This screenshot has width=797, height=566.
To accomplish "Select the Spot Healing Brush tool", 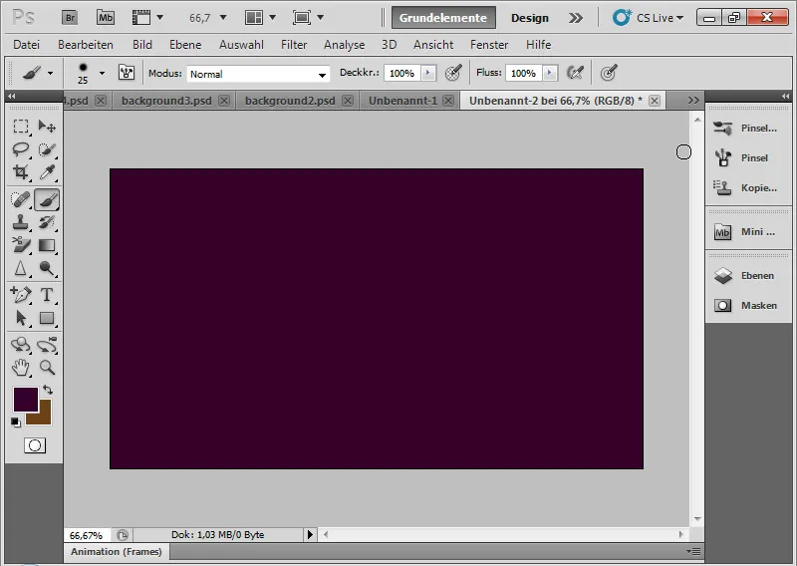I will pyautogui.click(x=21, y=199).
